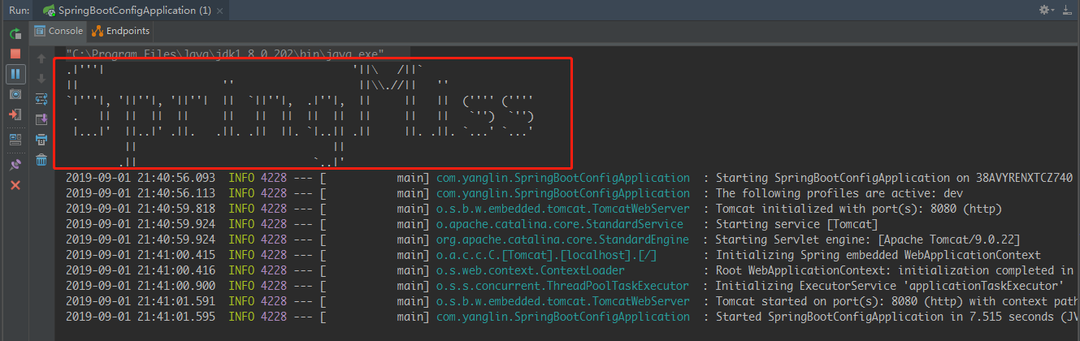Click the java.exe command line at the console top
The height and width of the screenshot is (341, 1080).
(225, 54)
